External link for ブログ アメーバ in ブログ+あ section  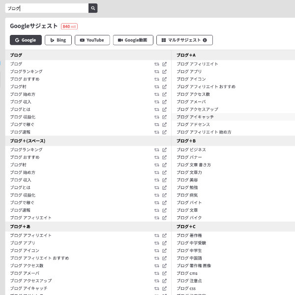tap(164, 273)
